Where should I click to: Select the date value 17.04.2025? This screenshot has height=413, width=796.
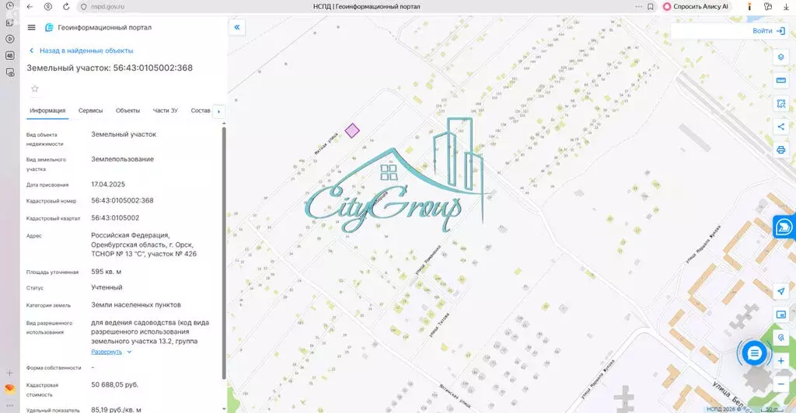coord(108,185)
